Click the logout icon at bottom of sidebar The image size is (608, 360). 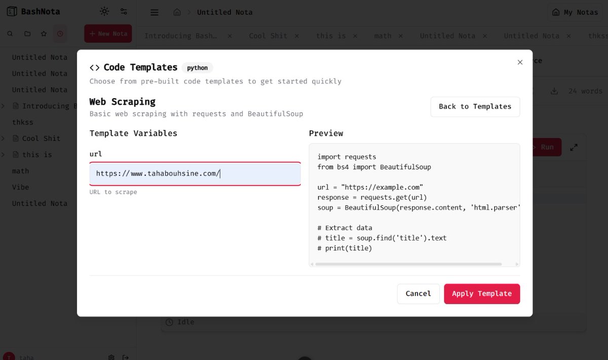pos(126,357)
